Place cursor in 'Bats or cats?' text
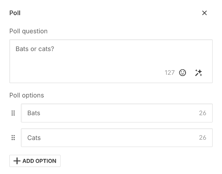 [x=35, y=49]
